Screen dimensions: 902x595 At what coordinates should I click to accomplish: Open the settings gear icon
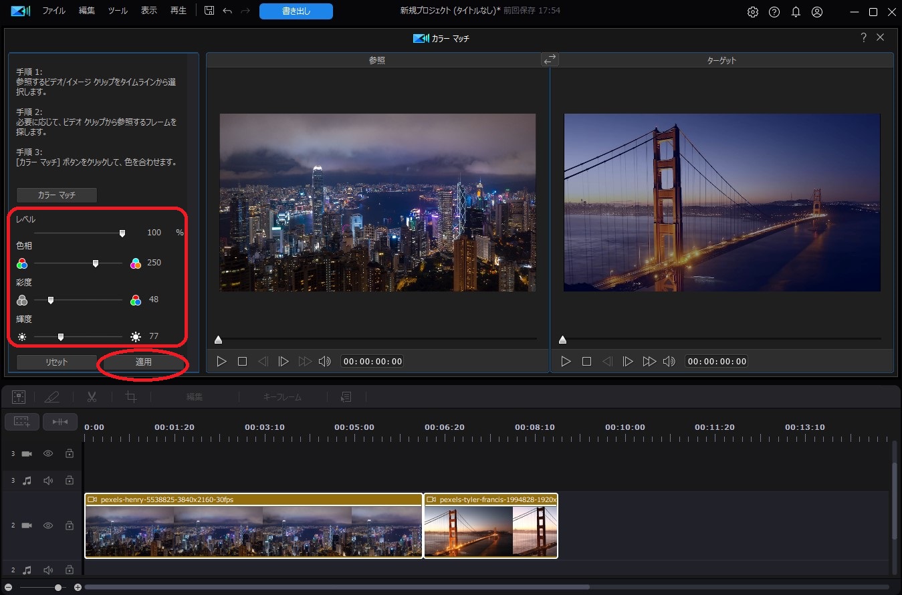[x=752, y=11]
